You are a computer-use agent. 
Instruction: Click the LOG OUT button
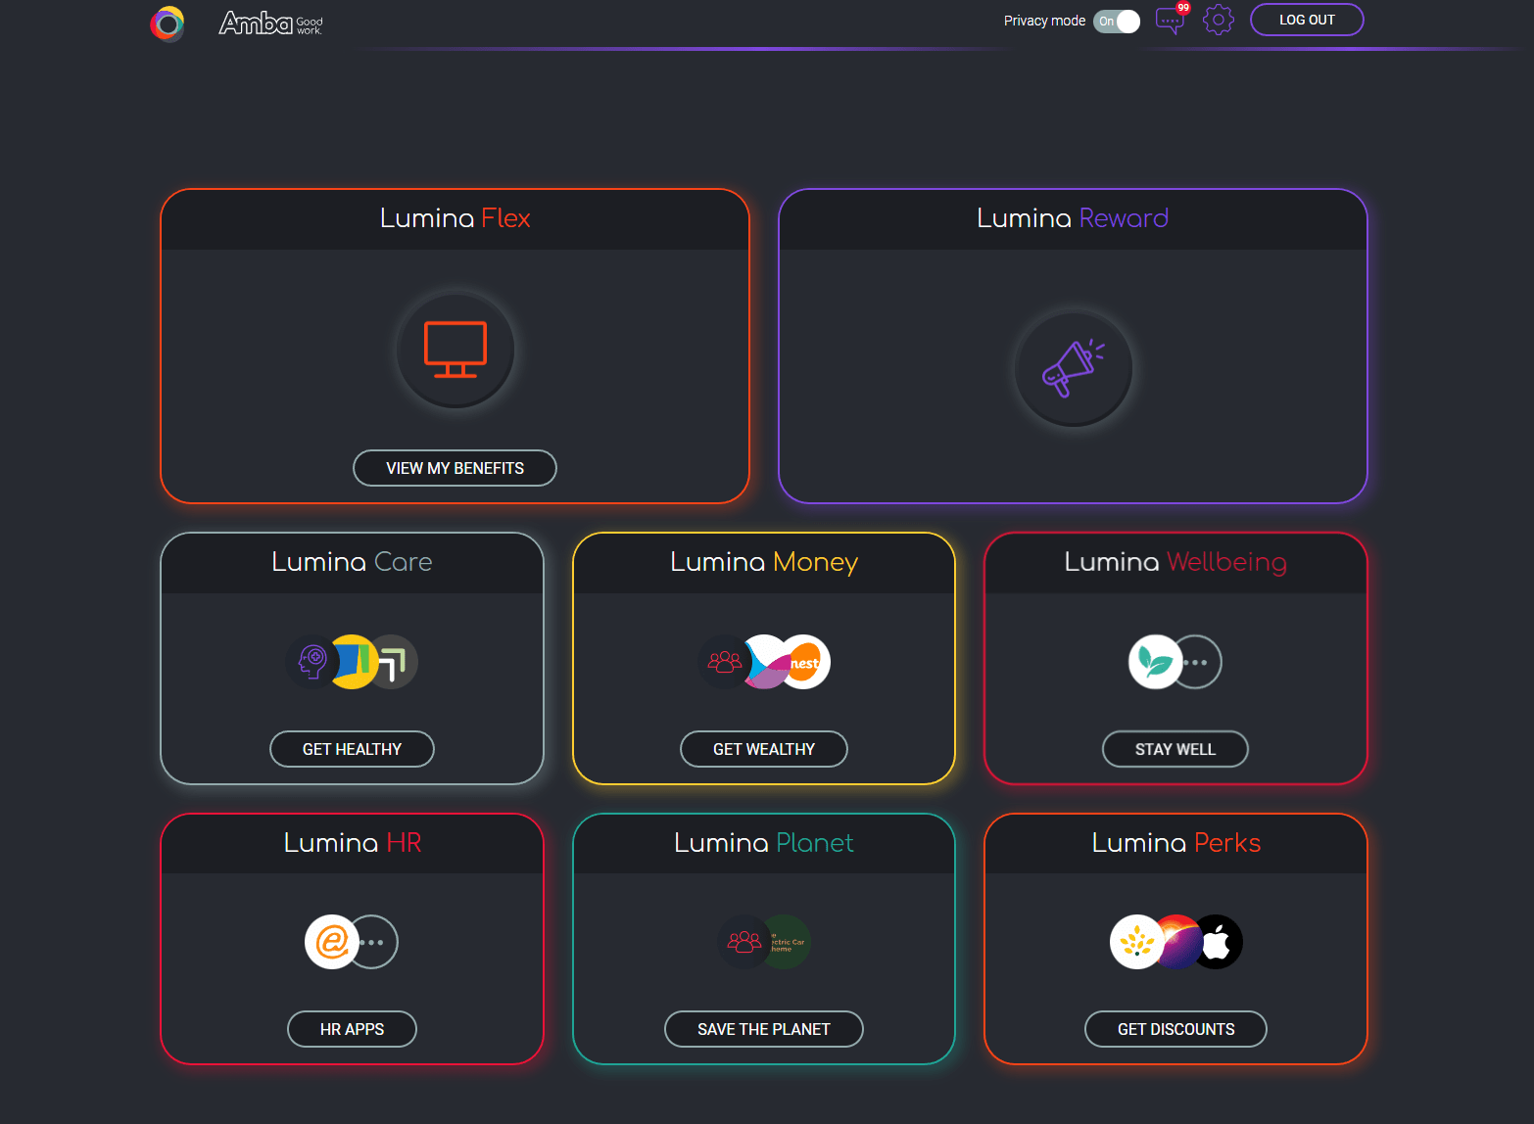(x=1307, y=20)
